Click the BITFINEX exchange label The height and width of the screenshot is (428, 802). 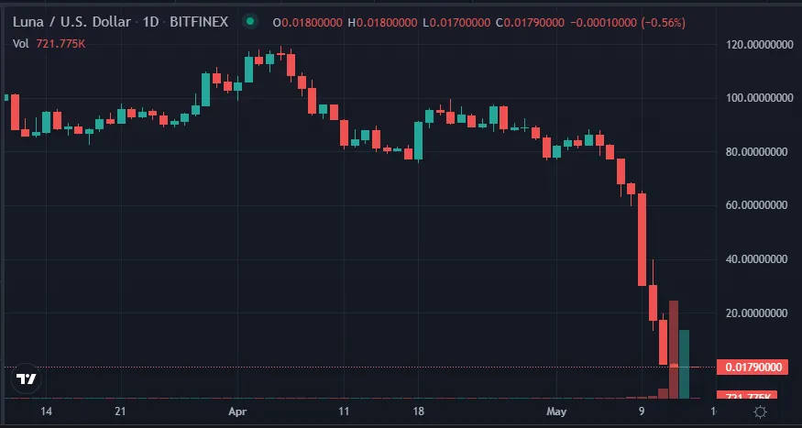pyautogui.click(x=199, y=23)
